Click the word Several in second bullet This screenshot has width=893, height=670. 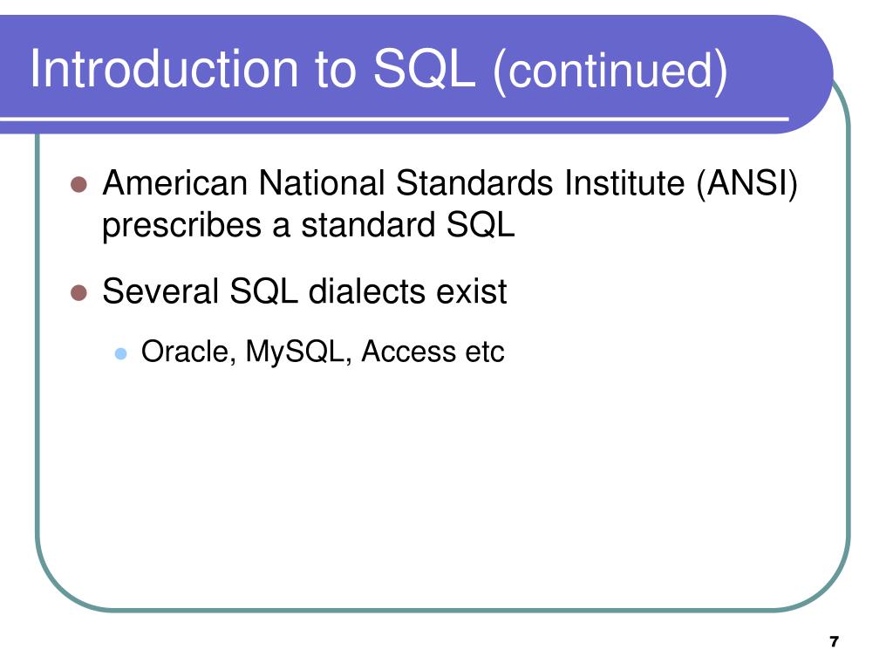point(160,291)
